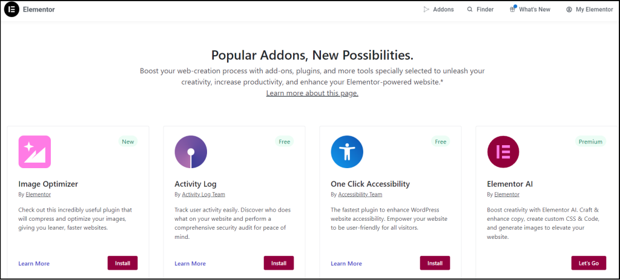This screenshot has height=280, width=620.
Task: Click the Activity Log plugin icon
Action: [191, 152]
